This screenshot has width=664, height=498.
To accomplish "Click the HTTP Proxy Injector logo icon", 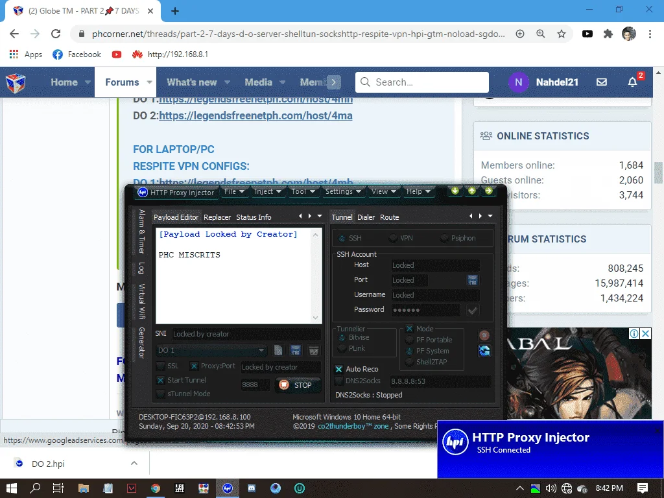I will pyautogui.click(x=143, y=192).
